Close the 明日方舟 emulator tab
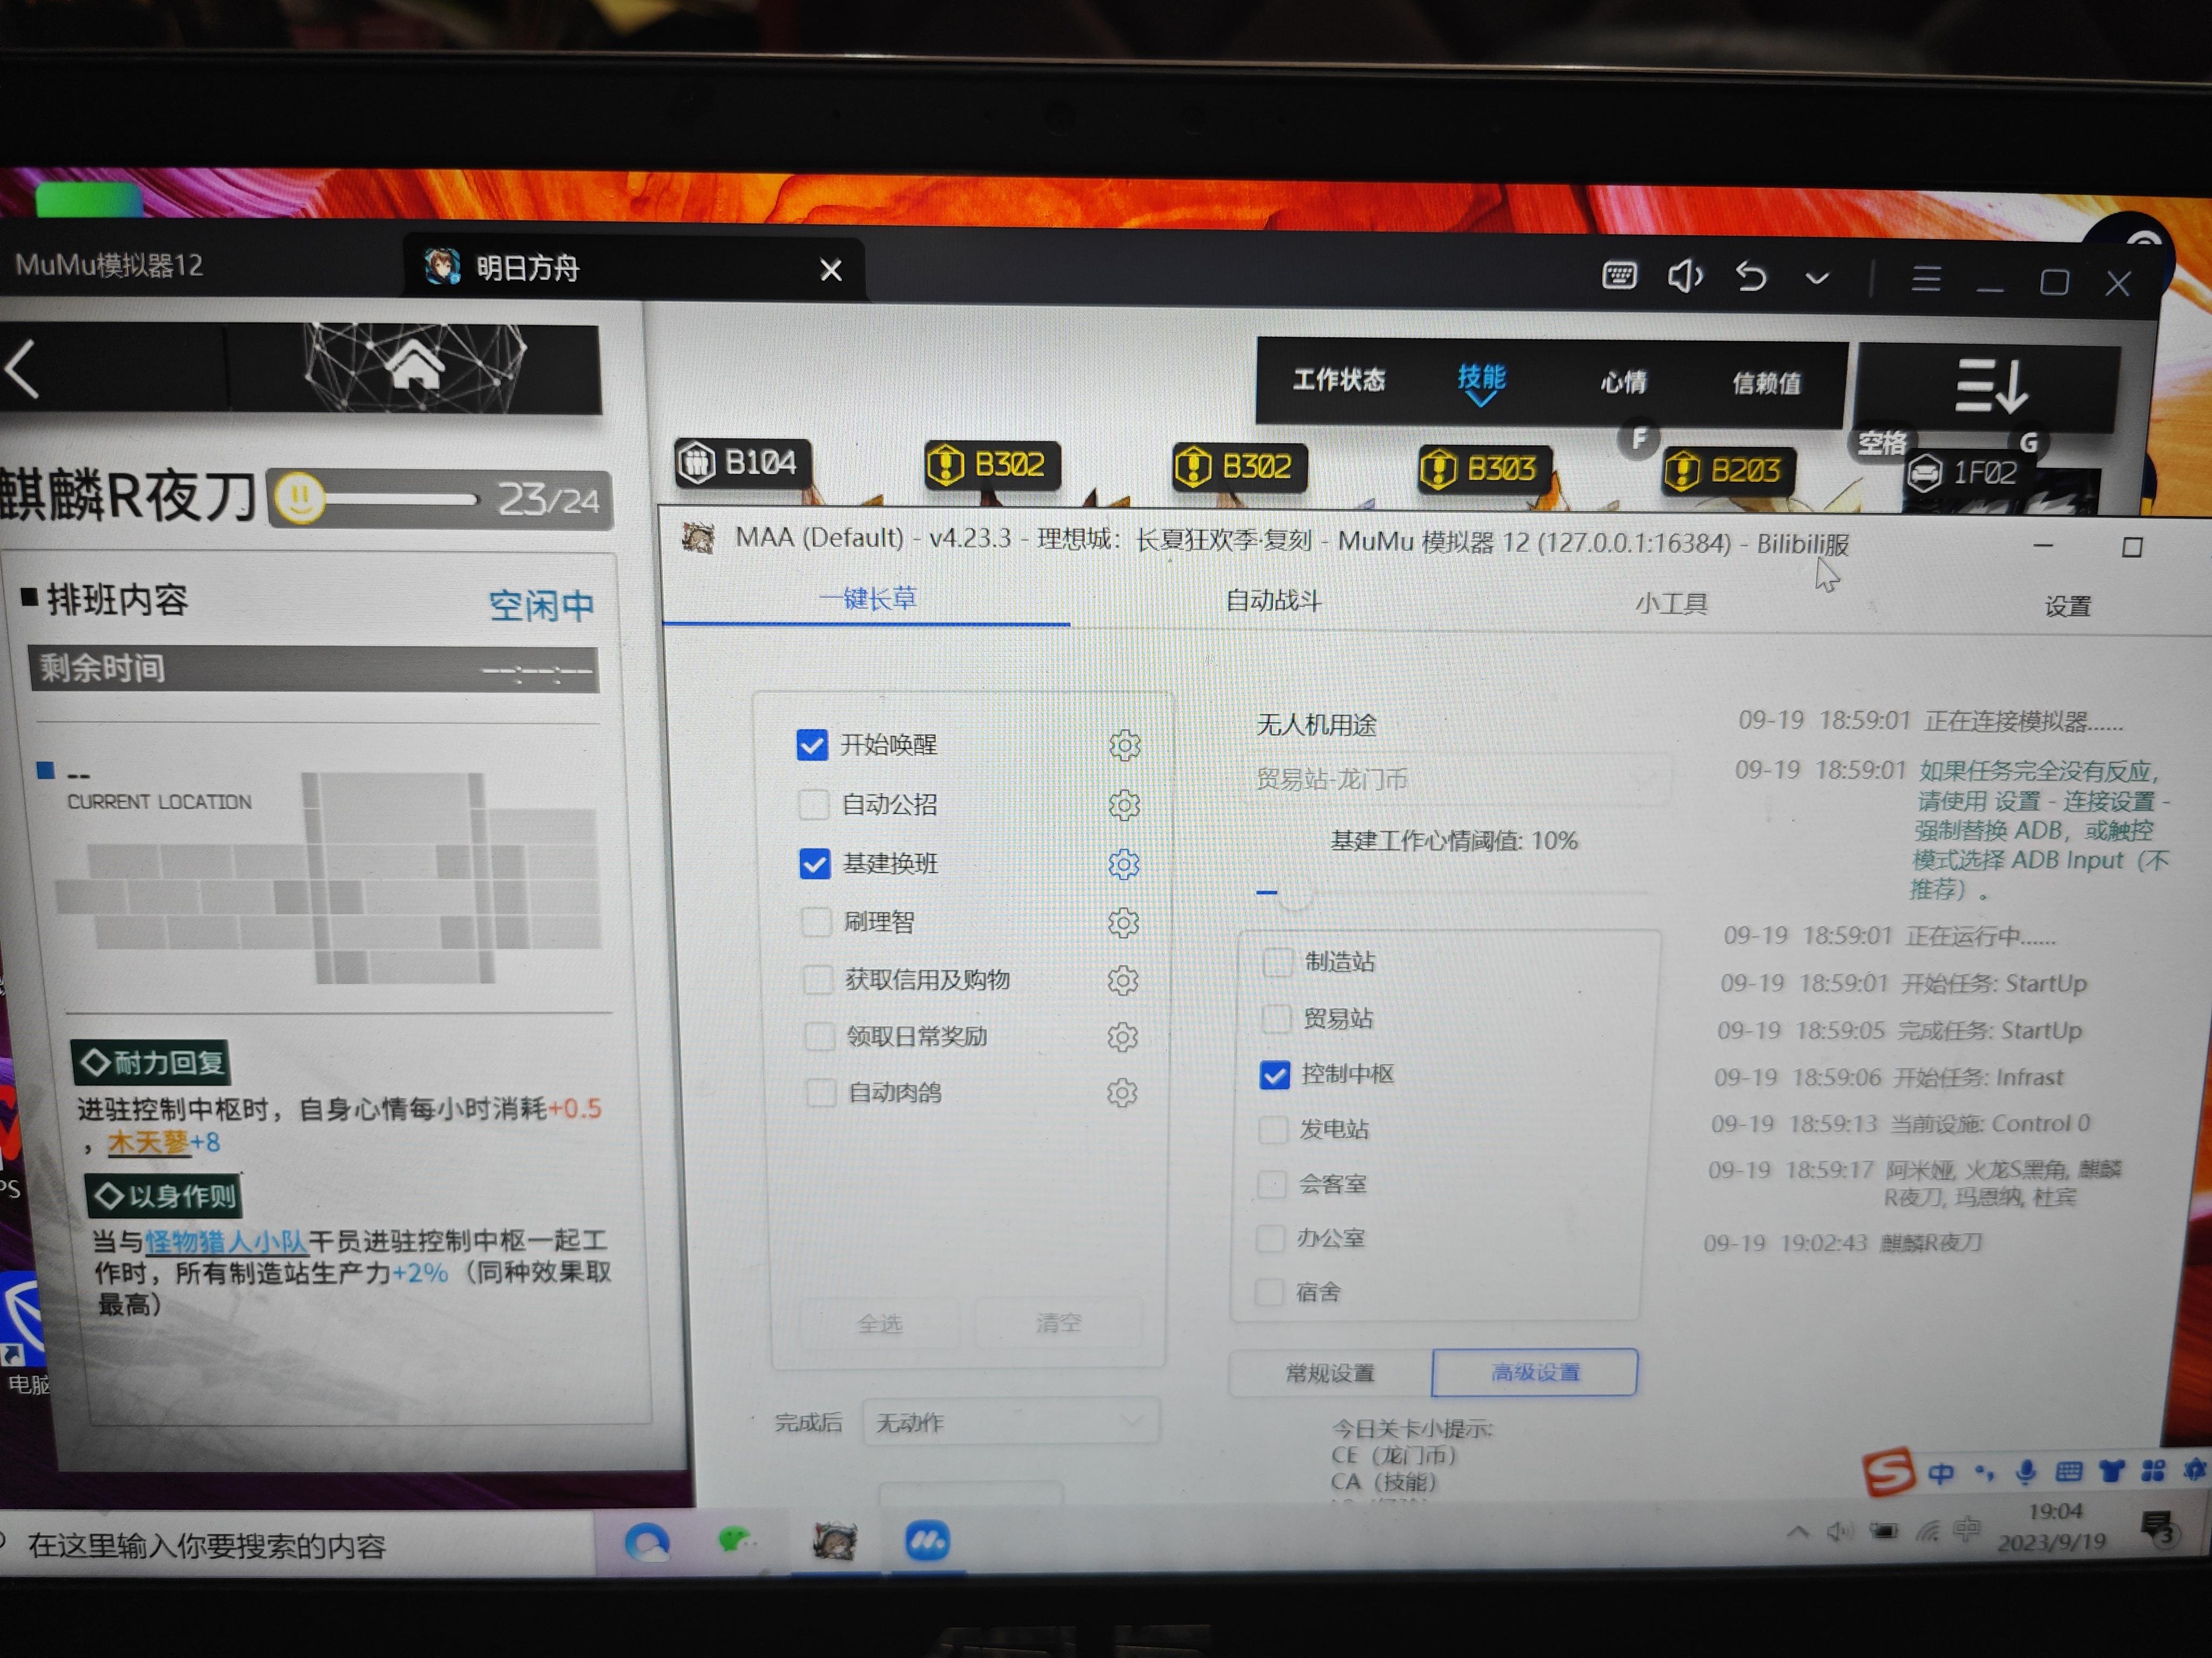 [830, 270]
